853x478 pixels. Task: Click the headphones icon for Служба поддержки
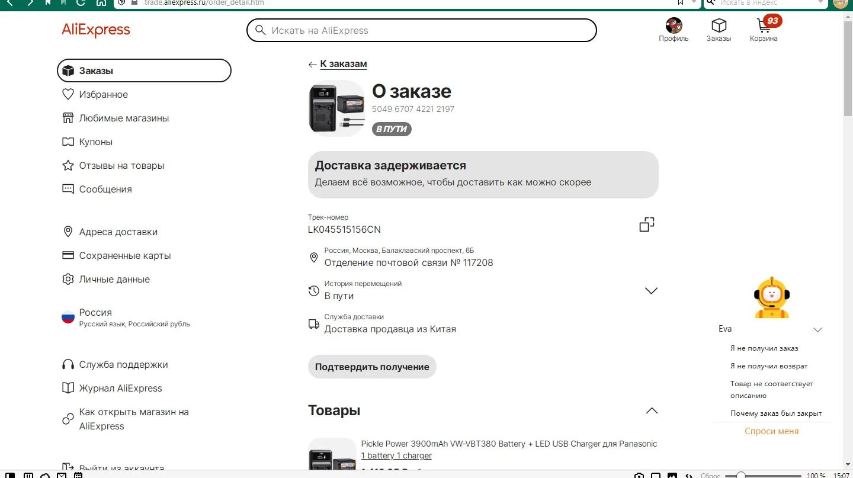click(68, 364)
